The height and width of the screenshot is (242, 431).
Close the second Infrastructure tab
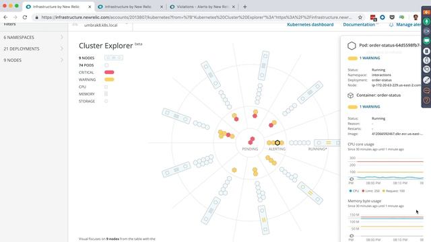pos(162,7)
